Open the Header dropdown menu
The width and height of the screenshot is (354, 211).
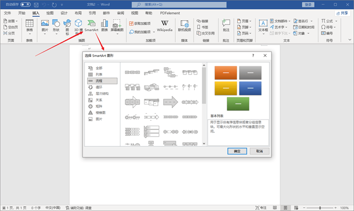[x=244, y=21]
